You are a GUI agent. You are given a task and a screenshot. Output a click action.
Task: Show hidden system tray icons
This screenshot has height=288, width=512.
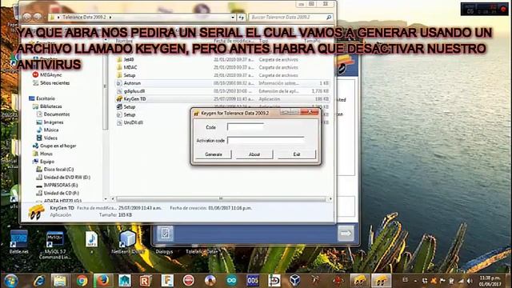coord(415,281)
